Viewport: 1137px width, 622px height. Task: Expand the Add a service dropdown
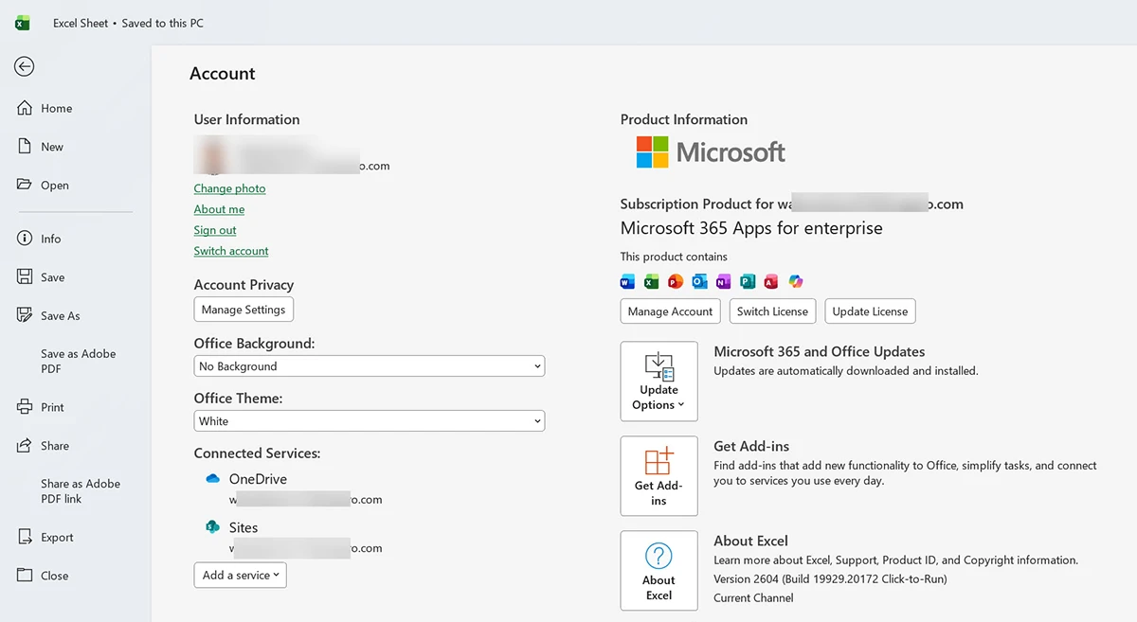(241, 575)
